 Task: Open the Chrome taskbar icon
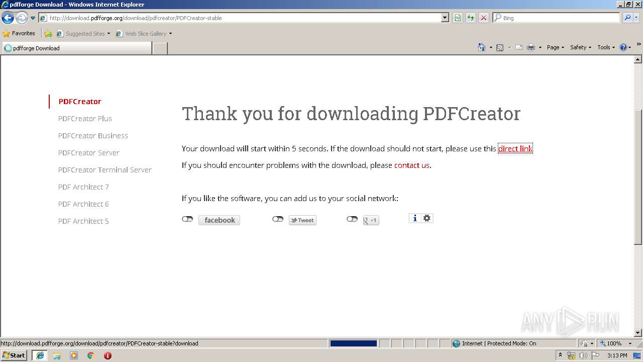(x=91, y=355)
